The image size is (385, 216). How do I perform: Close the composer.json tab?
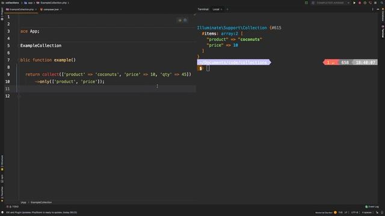pos(61,10)
